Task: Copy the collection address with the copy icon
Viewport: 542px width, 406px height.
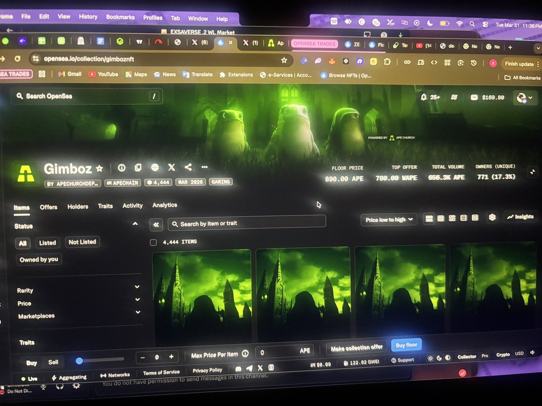Action: click(138, 168)
